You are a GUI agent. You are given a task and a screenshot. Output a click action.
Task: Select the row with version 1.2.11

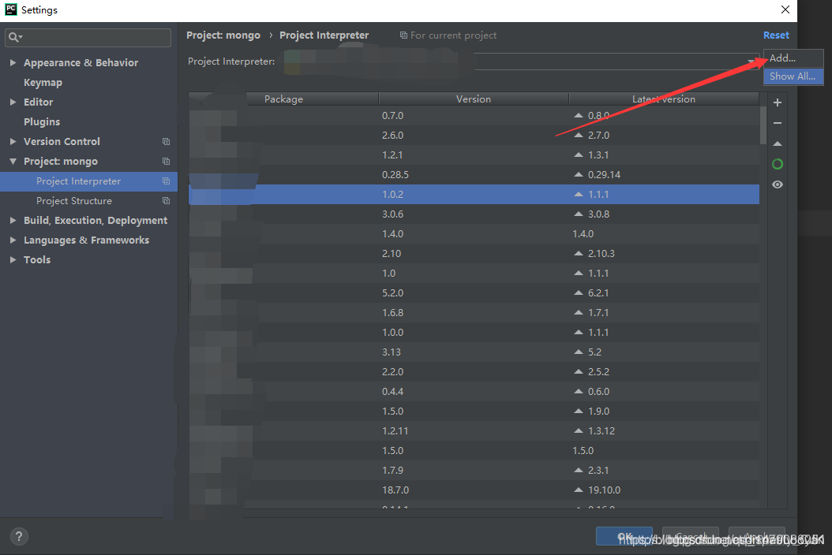pyautogui.click(x=474, y=431)
